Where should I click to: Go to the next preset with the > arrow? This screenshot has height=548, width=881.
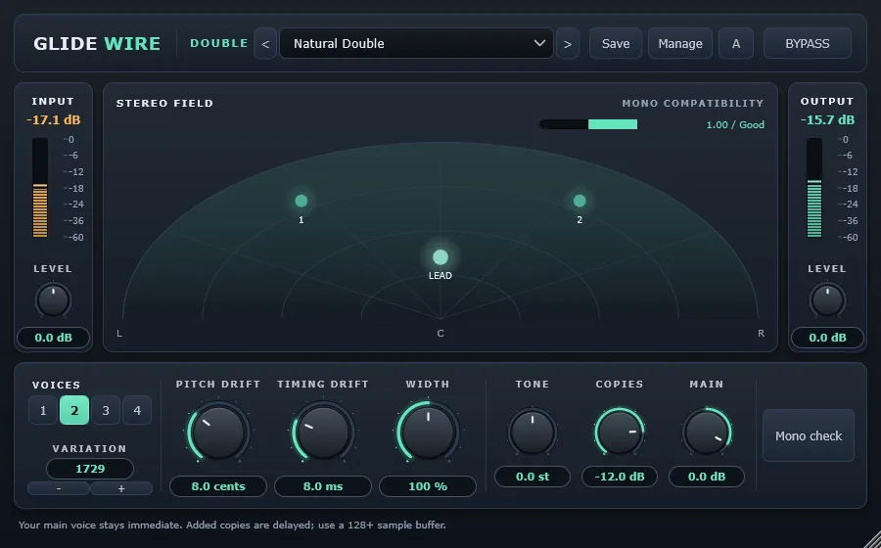click(568, 44)
